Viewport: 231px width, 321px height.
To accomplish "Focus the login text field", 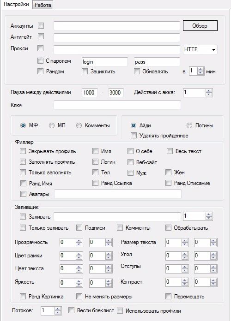I will [104, 62].
